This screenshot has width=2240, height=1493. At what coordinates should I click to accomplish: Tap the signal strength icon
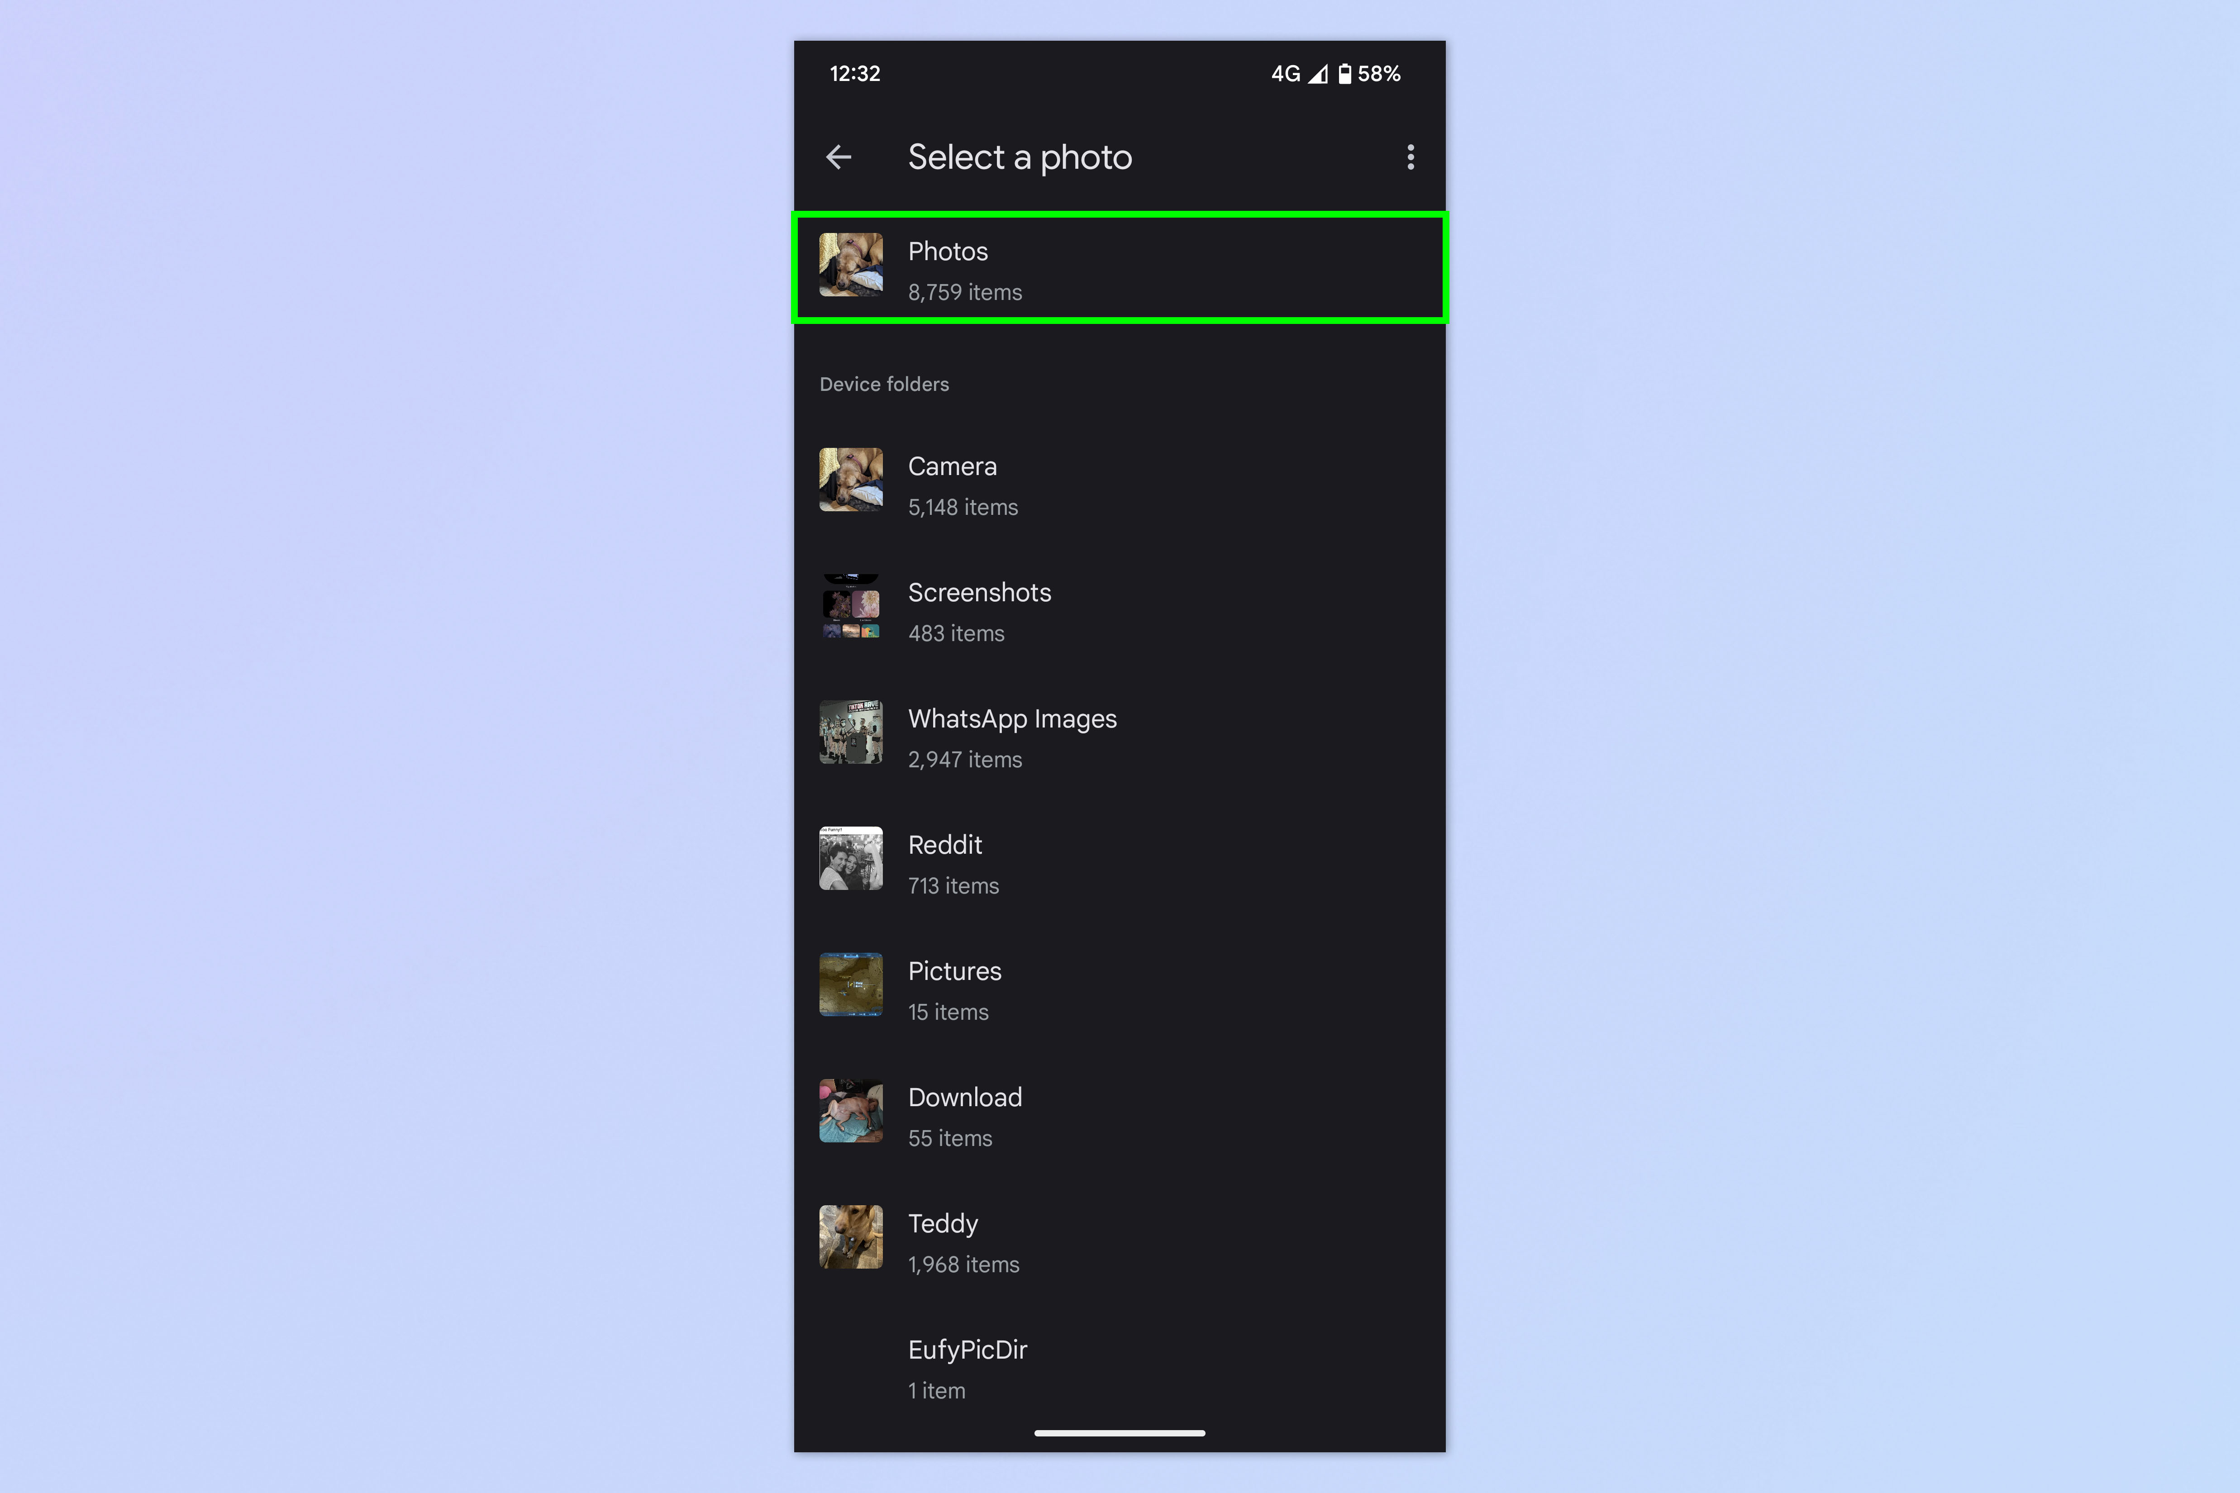coord(1317,74)
